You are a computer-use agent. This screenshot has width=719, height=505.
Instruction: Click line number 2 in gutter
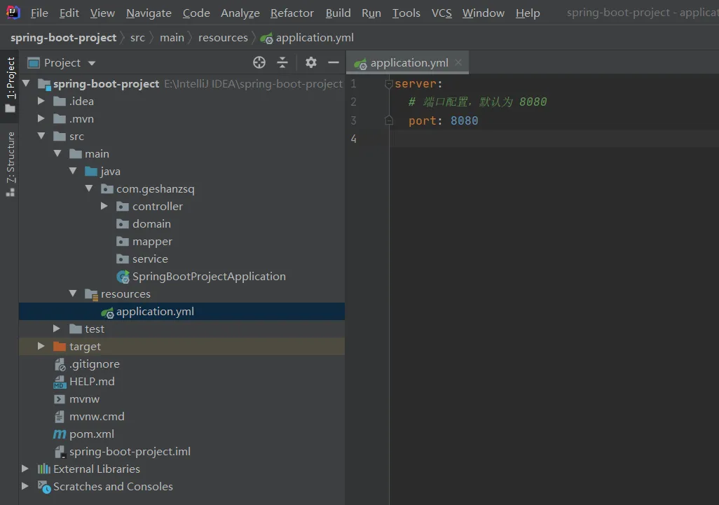pos(353,102)
